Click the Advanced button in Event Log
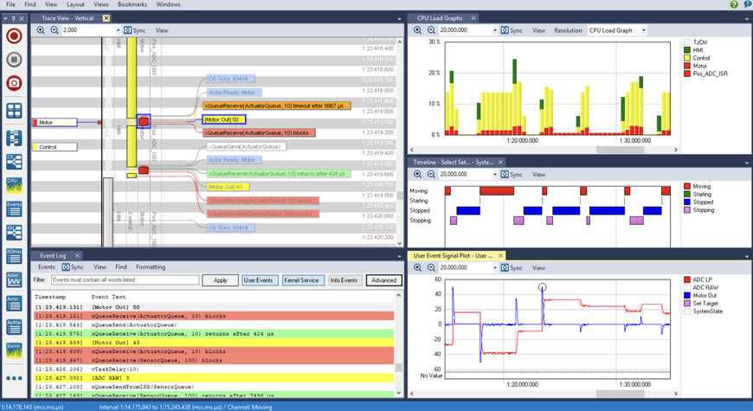Viewport: 753px width, 411px height. pyautogui.click(x=383, y=280)
